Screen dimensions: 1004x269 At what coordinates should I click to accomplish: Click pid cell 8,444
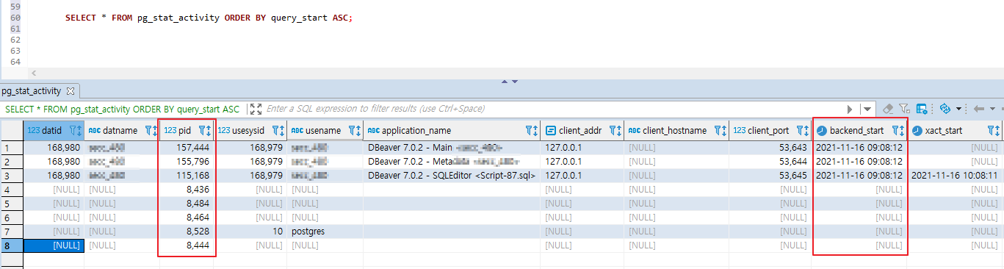(187, 245)
